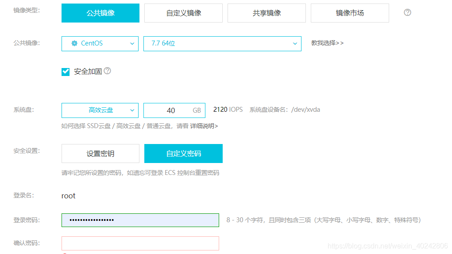Click the 登录密码 password field
This screenshot has width=452, height=254.
click(x=140, y=220)
